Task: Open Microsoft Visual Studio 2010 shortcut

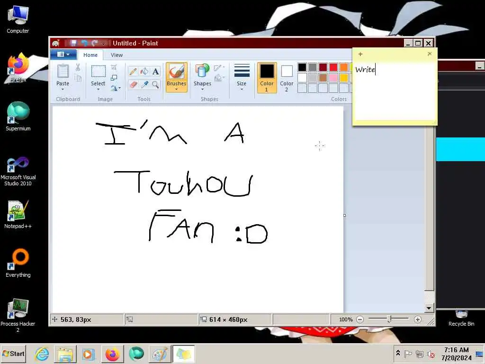Action: click(x=18, y=171)
